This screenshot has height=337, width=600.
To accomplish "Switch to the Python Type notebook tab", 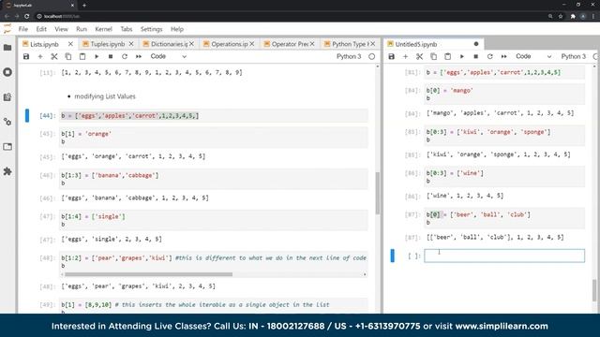I will click(x=350, y=44).
